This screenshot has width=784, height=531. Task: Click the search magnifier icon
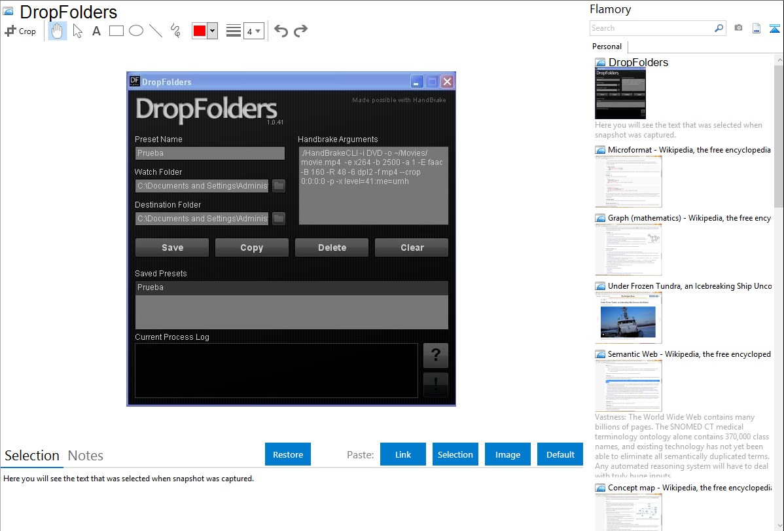coord(719,28)
